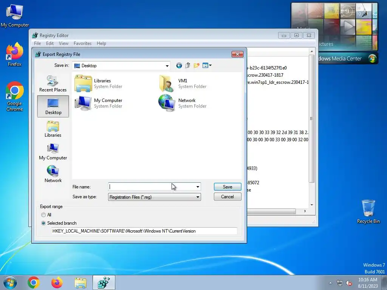Image resolution: width=387 pixels, height=290 pixels.
Task: Go back using the dialog's Back arrow icon
Action: [179, 65]
